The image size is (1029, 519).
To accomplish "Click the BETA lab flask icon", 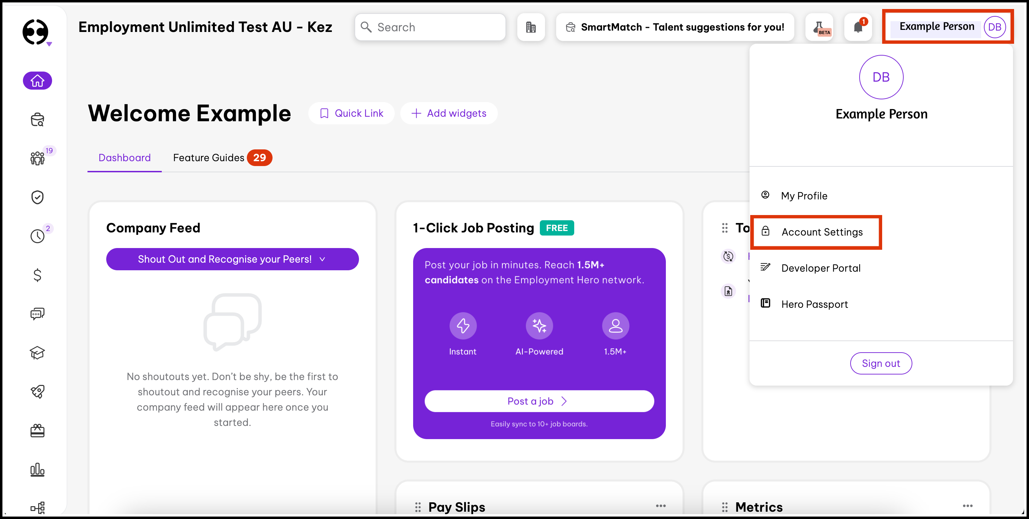I will click(819, 27).
